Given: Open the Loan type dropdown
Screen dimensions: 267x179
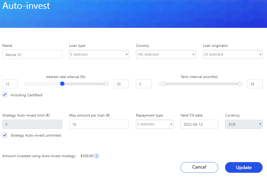Looking at the screenshot, I should click(x=99, y=54).
